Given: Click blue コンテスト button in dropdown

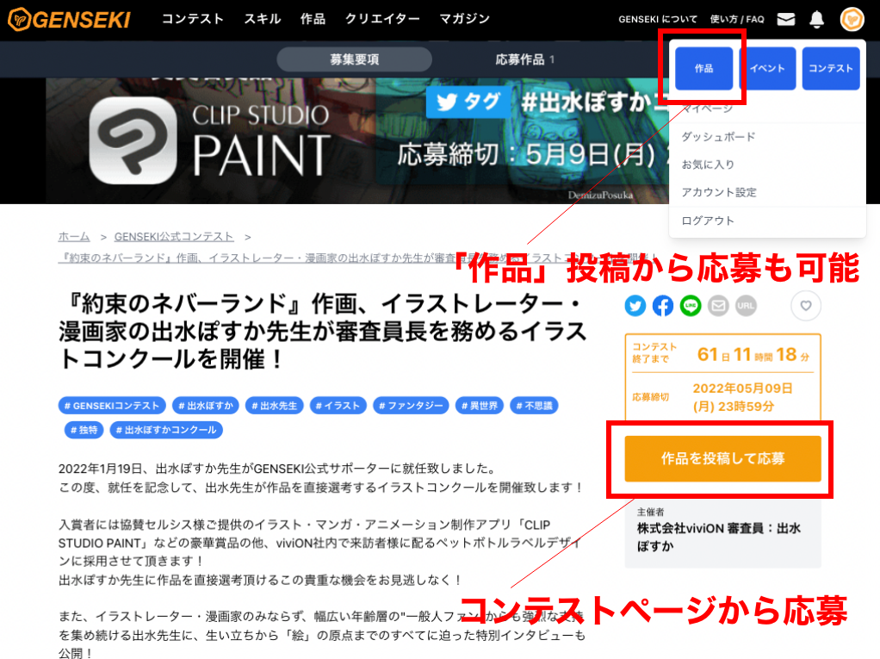Looking at the screenshot, I should click(831, 68).
